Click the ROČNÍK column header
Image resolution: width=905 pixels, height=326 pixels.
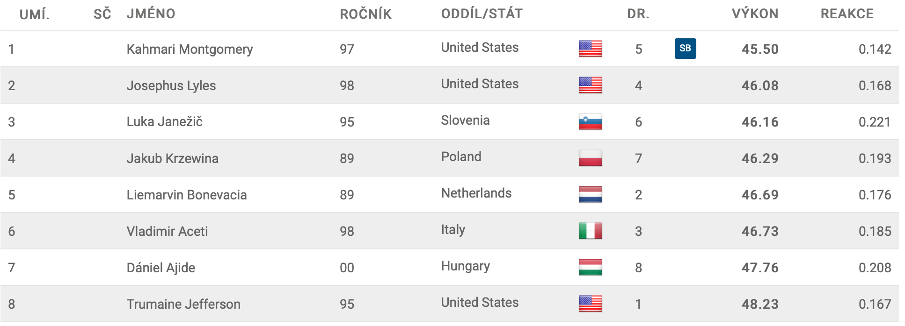(x=365, y=14)
